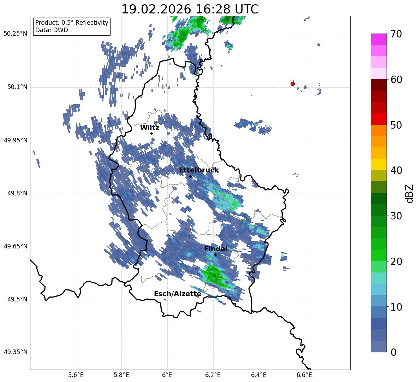Click the 50 tick on the colorbar
This screenshot has width=418, height=382.
396,125
